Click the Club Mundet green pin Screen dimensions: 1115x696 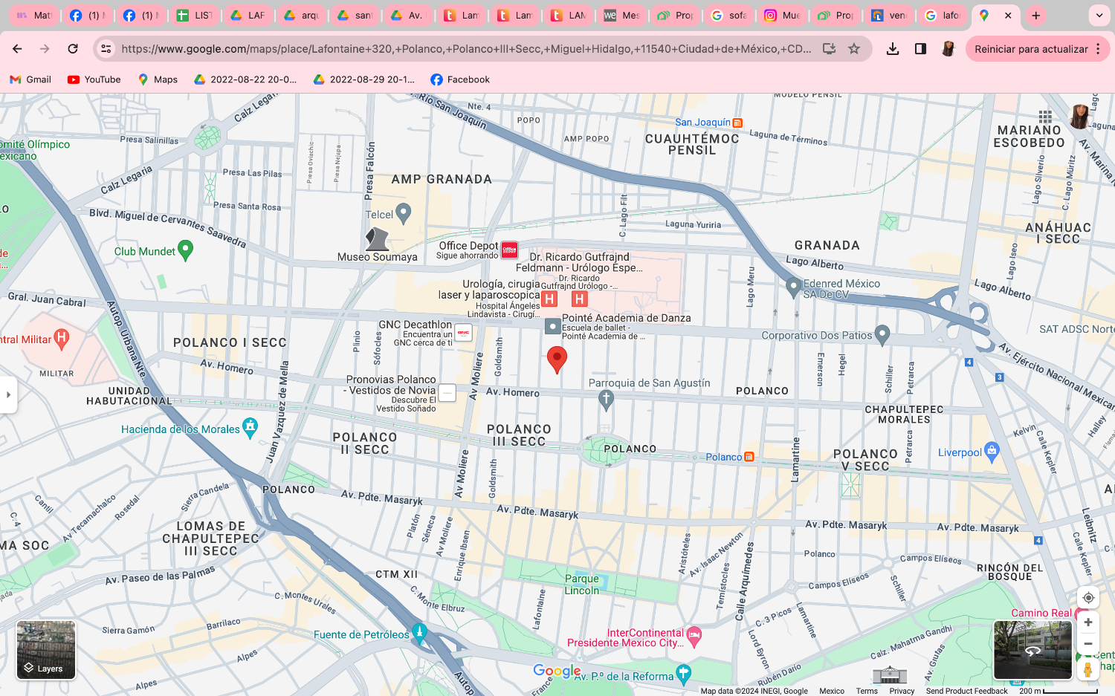coord(186,250)
